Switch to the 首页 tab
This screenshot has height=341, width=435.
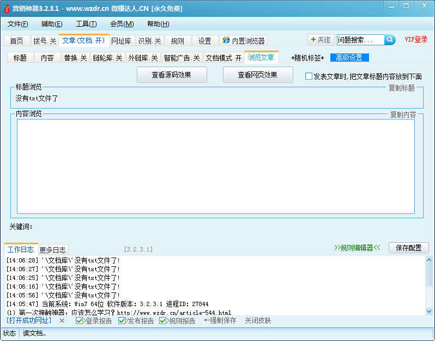pyautogui.click(x=17, y=41)
